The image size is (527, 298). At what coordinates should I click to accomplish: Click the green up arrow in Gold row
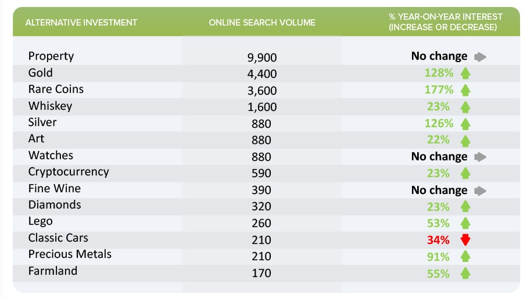click(x=465, y=73)
